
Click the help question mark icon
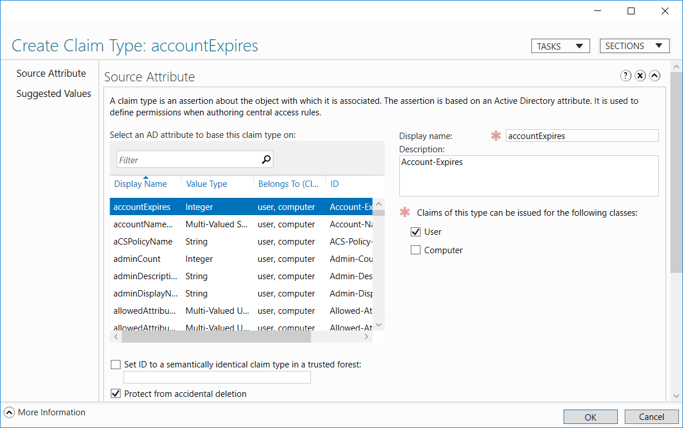pos(626,76)
